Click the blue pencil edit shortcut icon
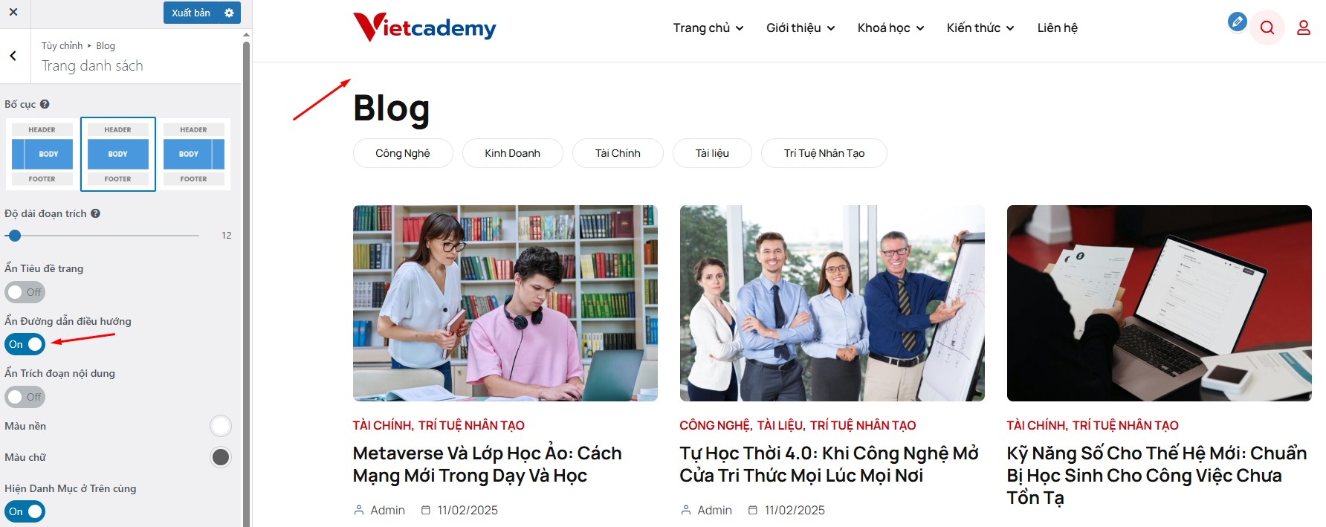Image resolution: width=1326 pixels, height=527 pixels. [x=1237, y=22]
